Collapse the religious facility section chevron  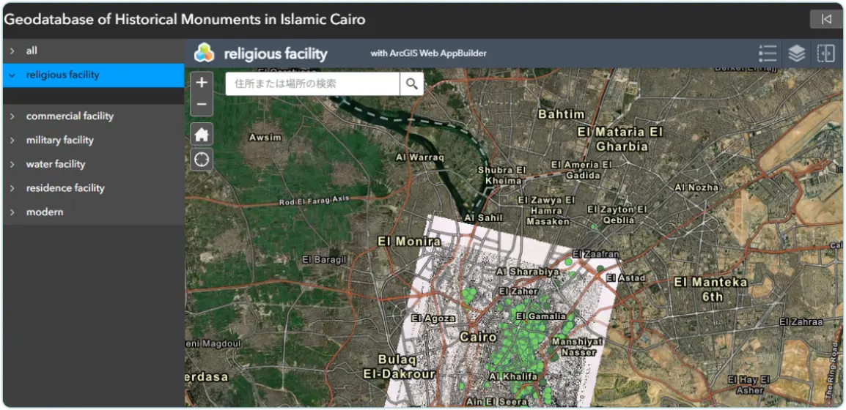[x=12, y=75]
